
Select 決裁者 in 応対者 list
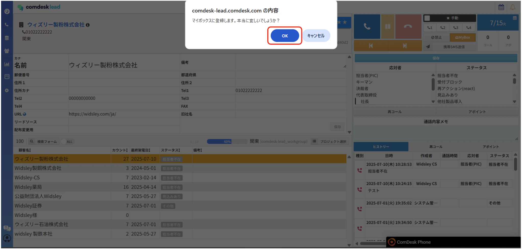coord(362,89)
